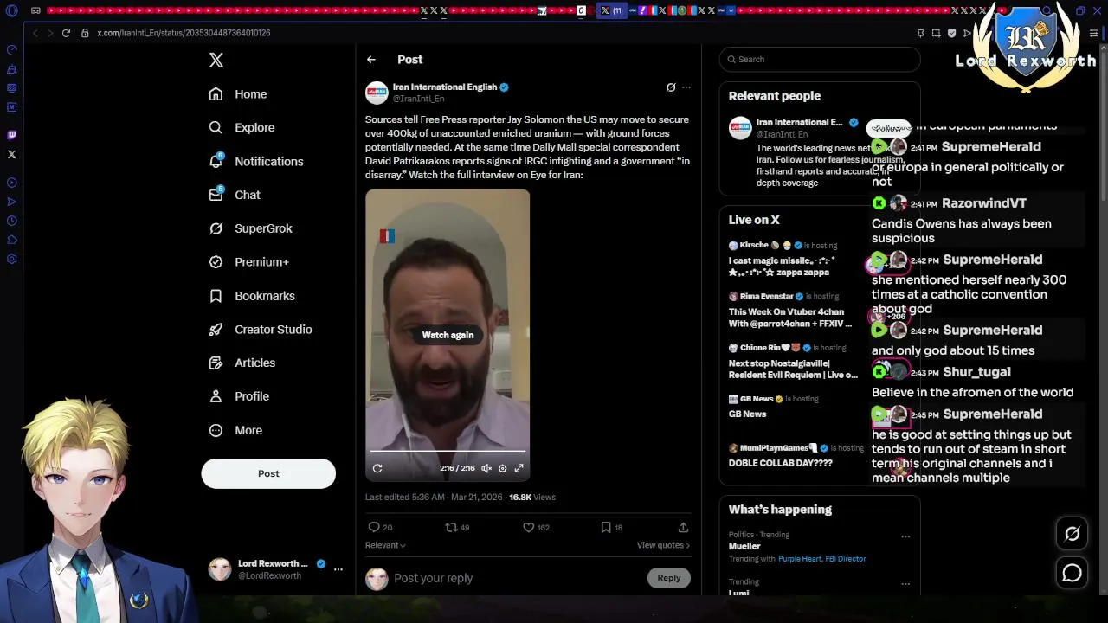Open video settings gear icon
The image size is (1108, 623).
pyautogui.click(x=502, y=468)
